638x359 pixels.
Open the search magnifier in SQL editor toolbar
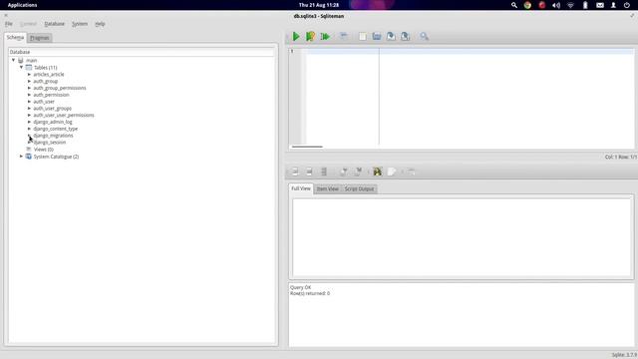(x=424, y=37)
